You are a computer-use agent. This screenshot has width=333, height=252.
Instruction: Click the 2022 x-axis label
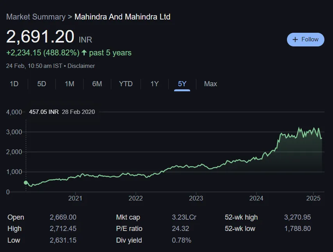point(135,198)
